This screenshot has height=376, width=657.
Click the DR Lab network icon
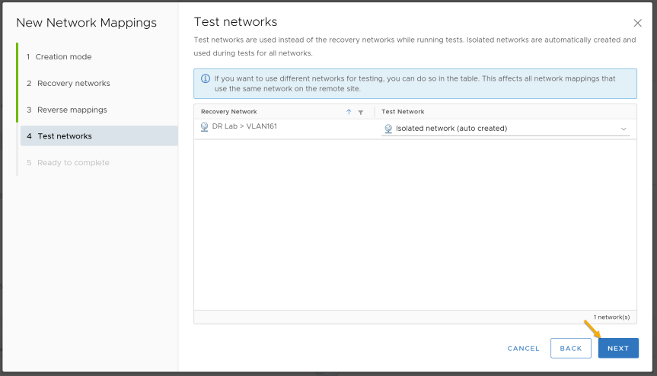[x=205, y=127]
